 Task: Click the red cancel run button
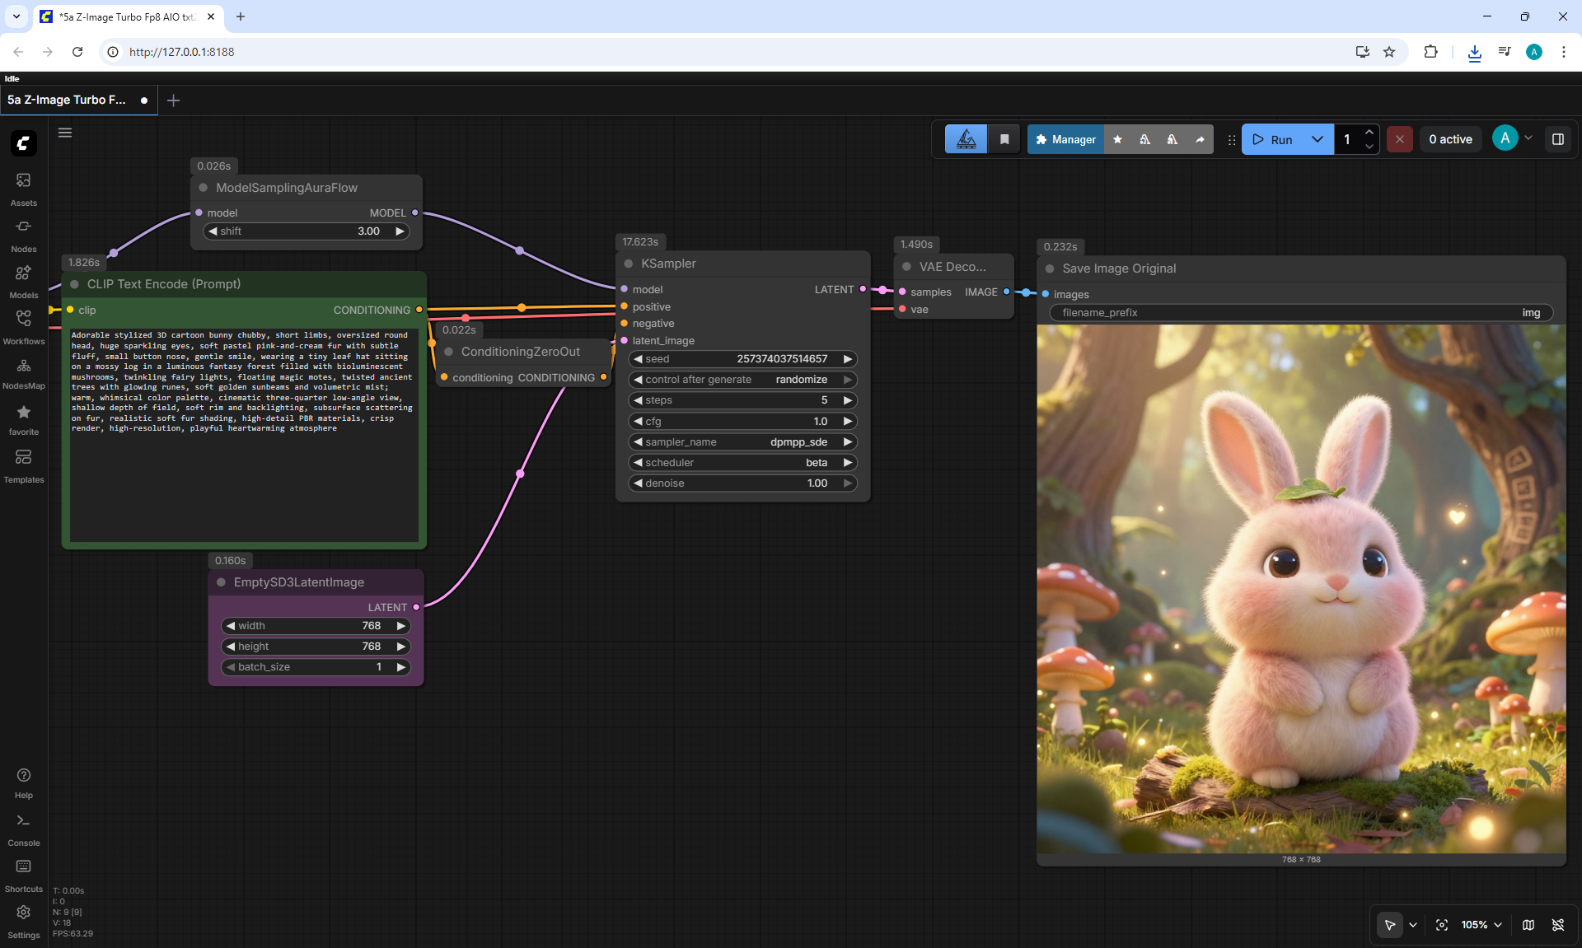pyautogui.click(x=1399, y=139)
